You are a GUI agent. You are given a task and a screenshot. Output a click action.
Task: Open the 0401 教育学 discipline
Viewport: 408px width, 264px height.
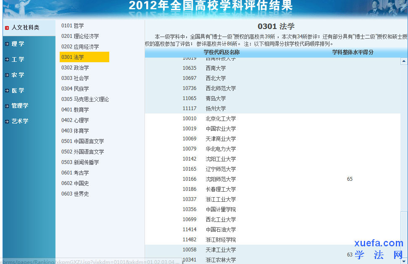75,110
